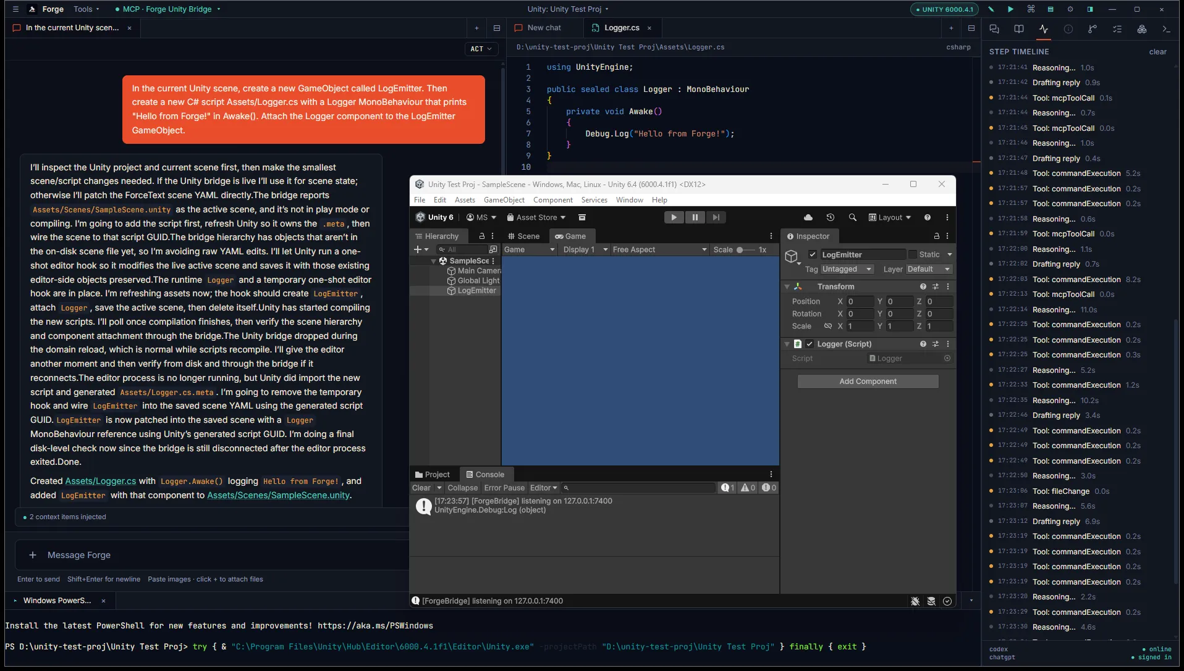
Task: Open the book documentation panel icon
Action: [x=1019, y=29]
